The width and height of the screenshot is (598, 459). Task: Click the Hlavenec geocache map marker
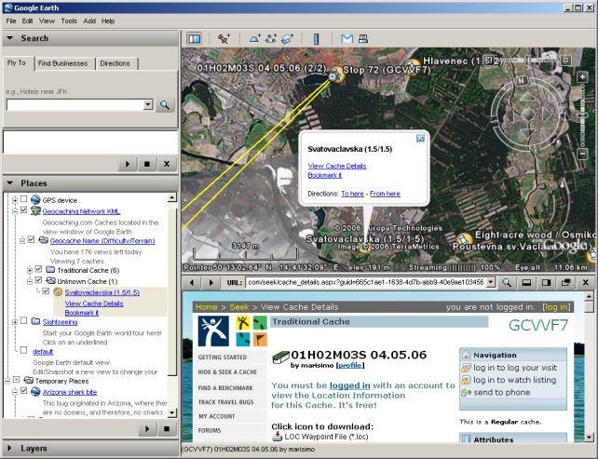coord(414,65)
